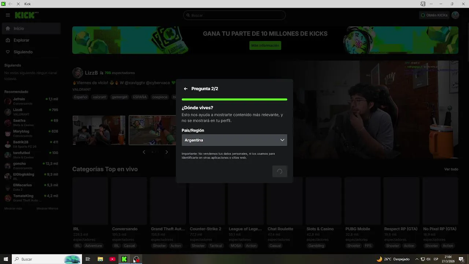
Task: Click the gamergirl tag
Action: click(119, 97)
